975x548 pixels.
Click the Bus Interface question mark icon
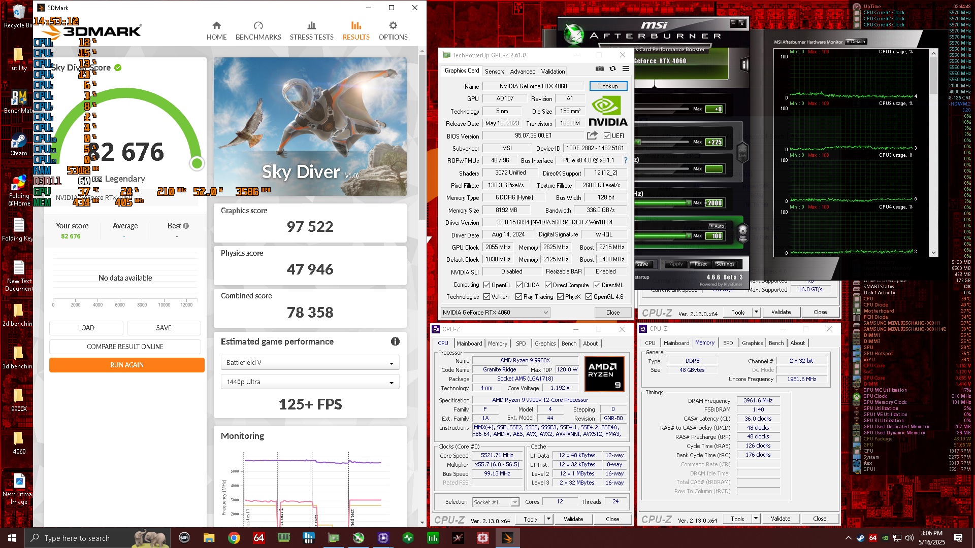click(x=625, y=160)
